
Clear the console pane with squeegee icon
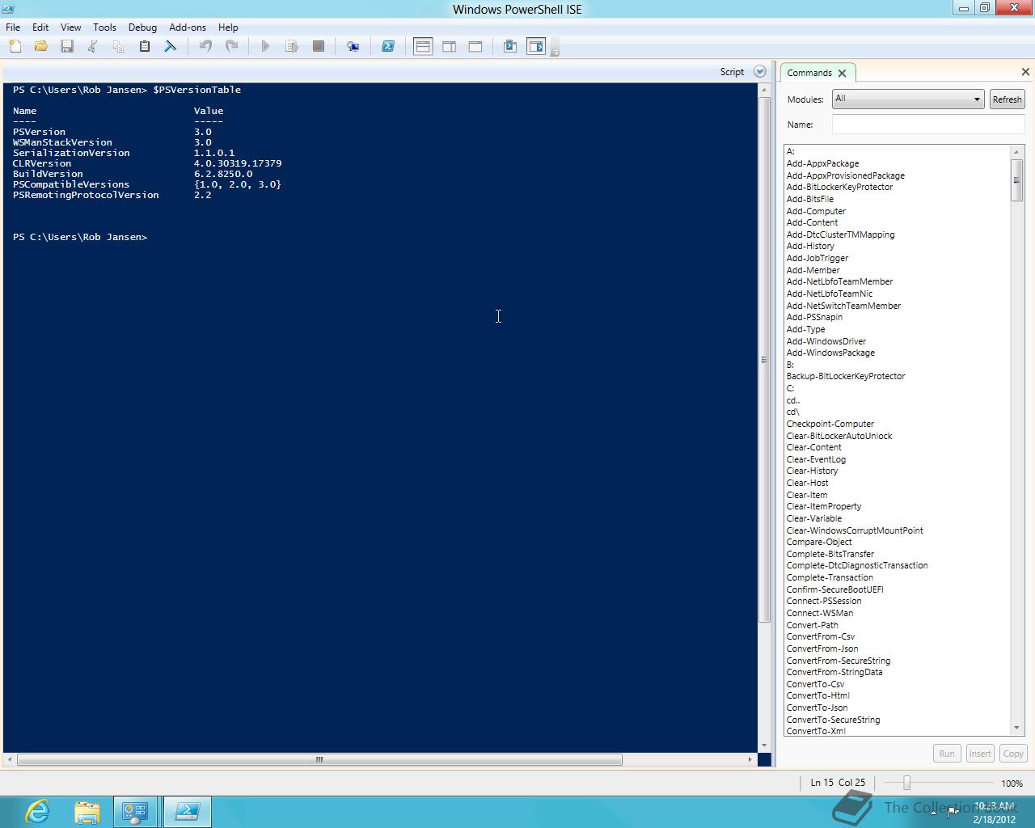coord(171,47)
